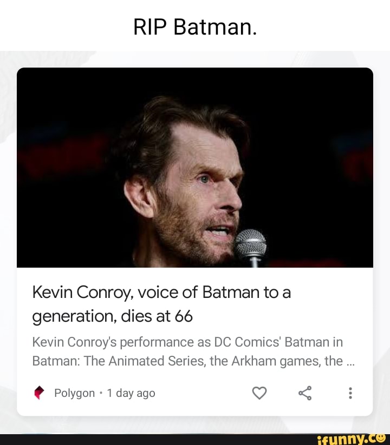Toggle like with the heart outline icon
The height and width of the screenshot is (445, 390).
[259, 393]
